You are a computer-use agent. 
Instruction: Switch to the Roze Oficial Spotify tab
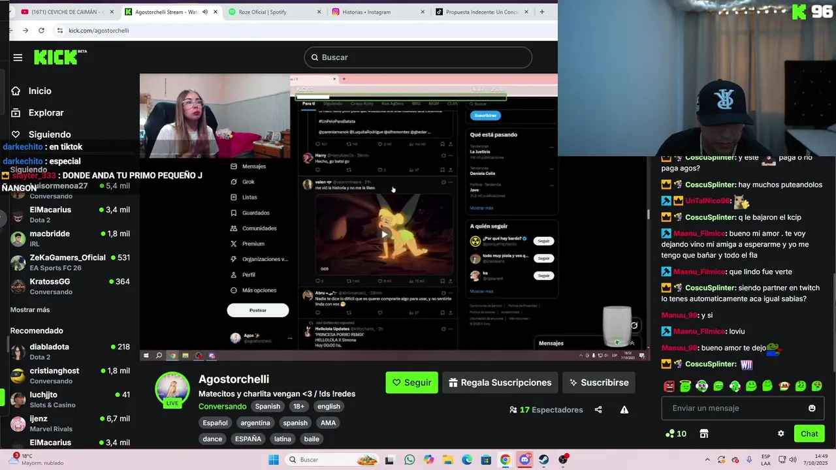point(275,12)
